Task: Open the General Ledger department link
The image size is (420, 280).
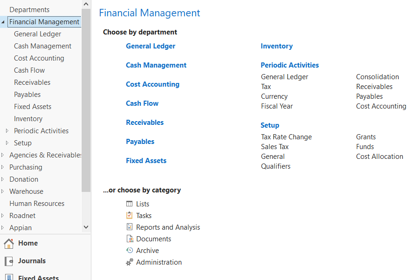Action: pyautogui.click(x=151, y=46)
